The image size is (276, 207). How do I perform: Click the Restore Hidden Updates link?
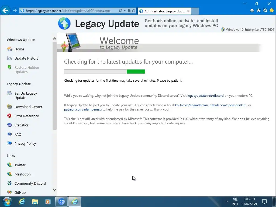27,70
